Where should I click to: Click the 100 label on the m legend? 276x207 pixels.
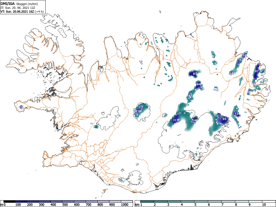18,205
